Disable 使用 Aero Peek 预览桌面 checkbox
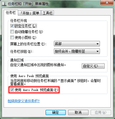This screenshot has height=119, width=115. click(x=12, y=90)
